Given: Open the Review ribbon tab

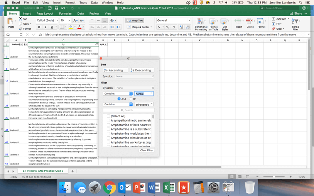Looking at the screenshot, I should [x=94, y=14].
